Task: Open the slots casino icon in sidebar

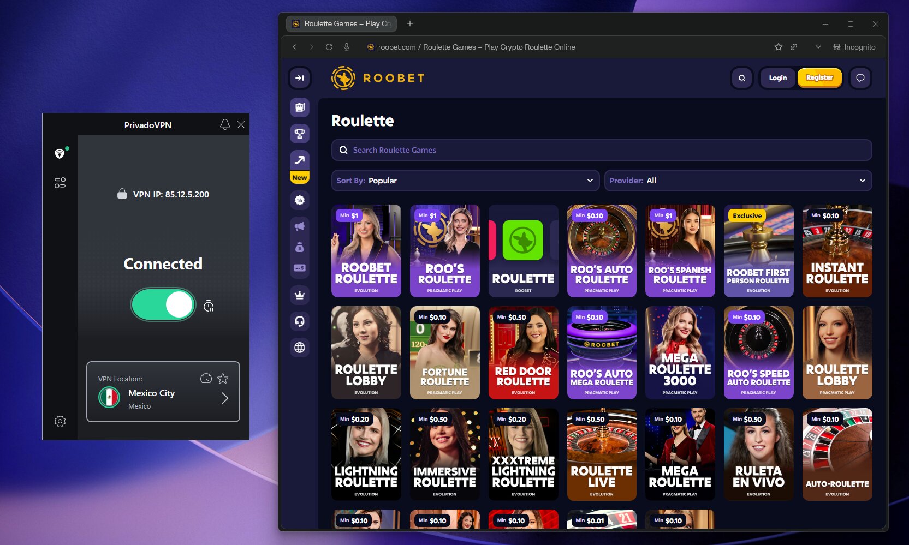Action: coord(300,107)
